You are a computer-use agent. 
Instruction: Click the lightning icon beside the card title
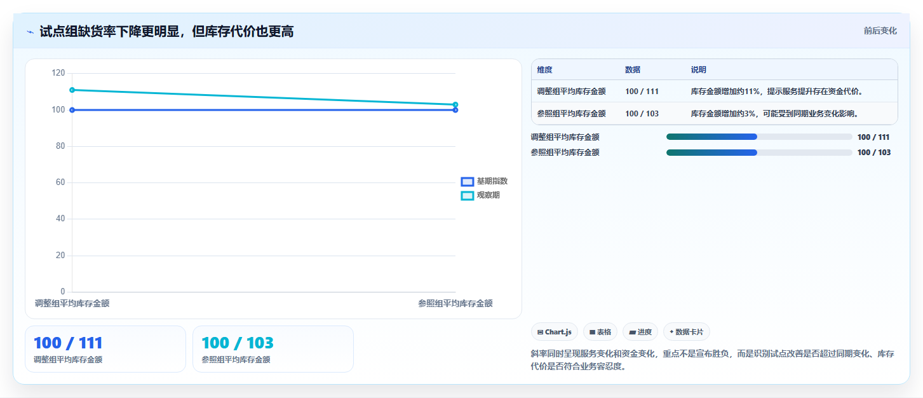pyautogui.click(x=30, y=31)
